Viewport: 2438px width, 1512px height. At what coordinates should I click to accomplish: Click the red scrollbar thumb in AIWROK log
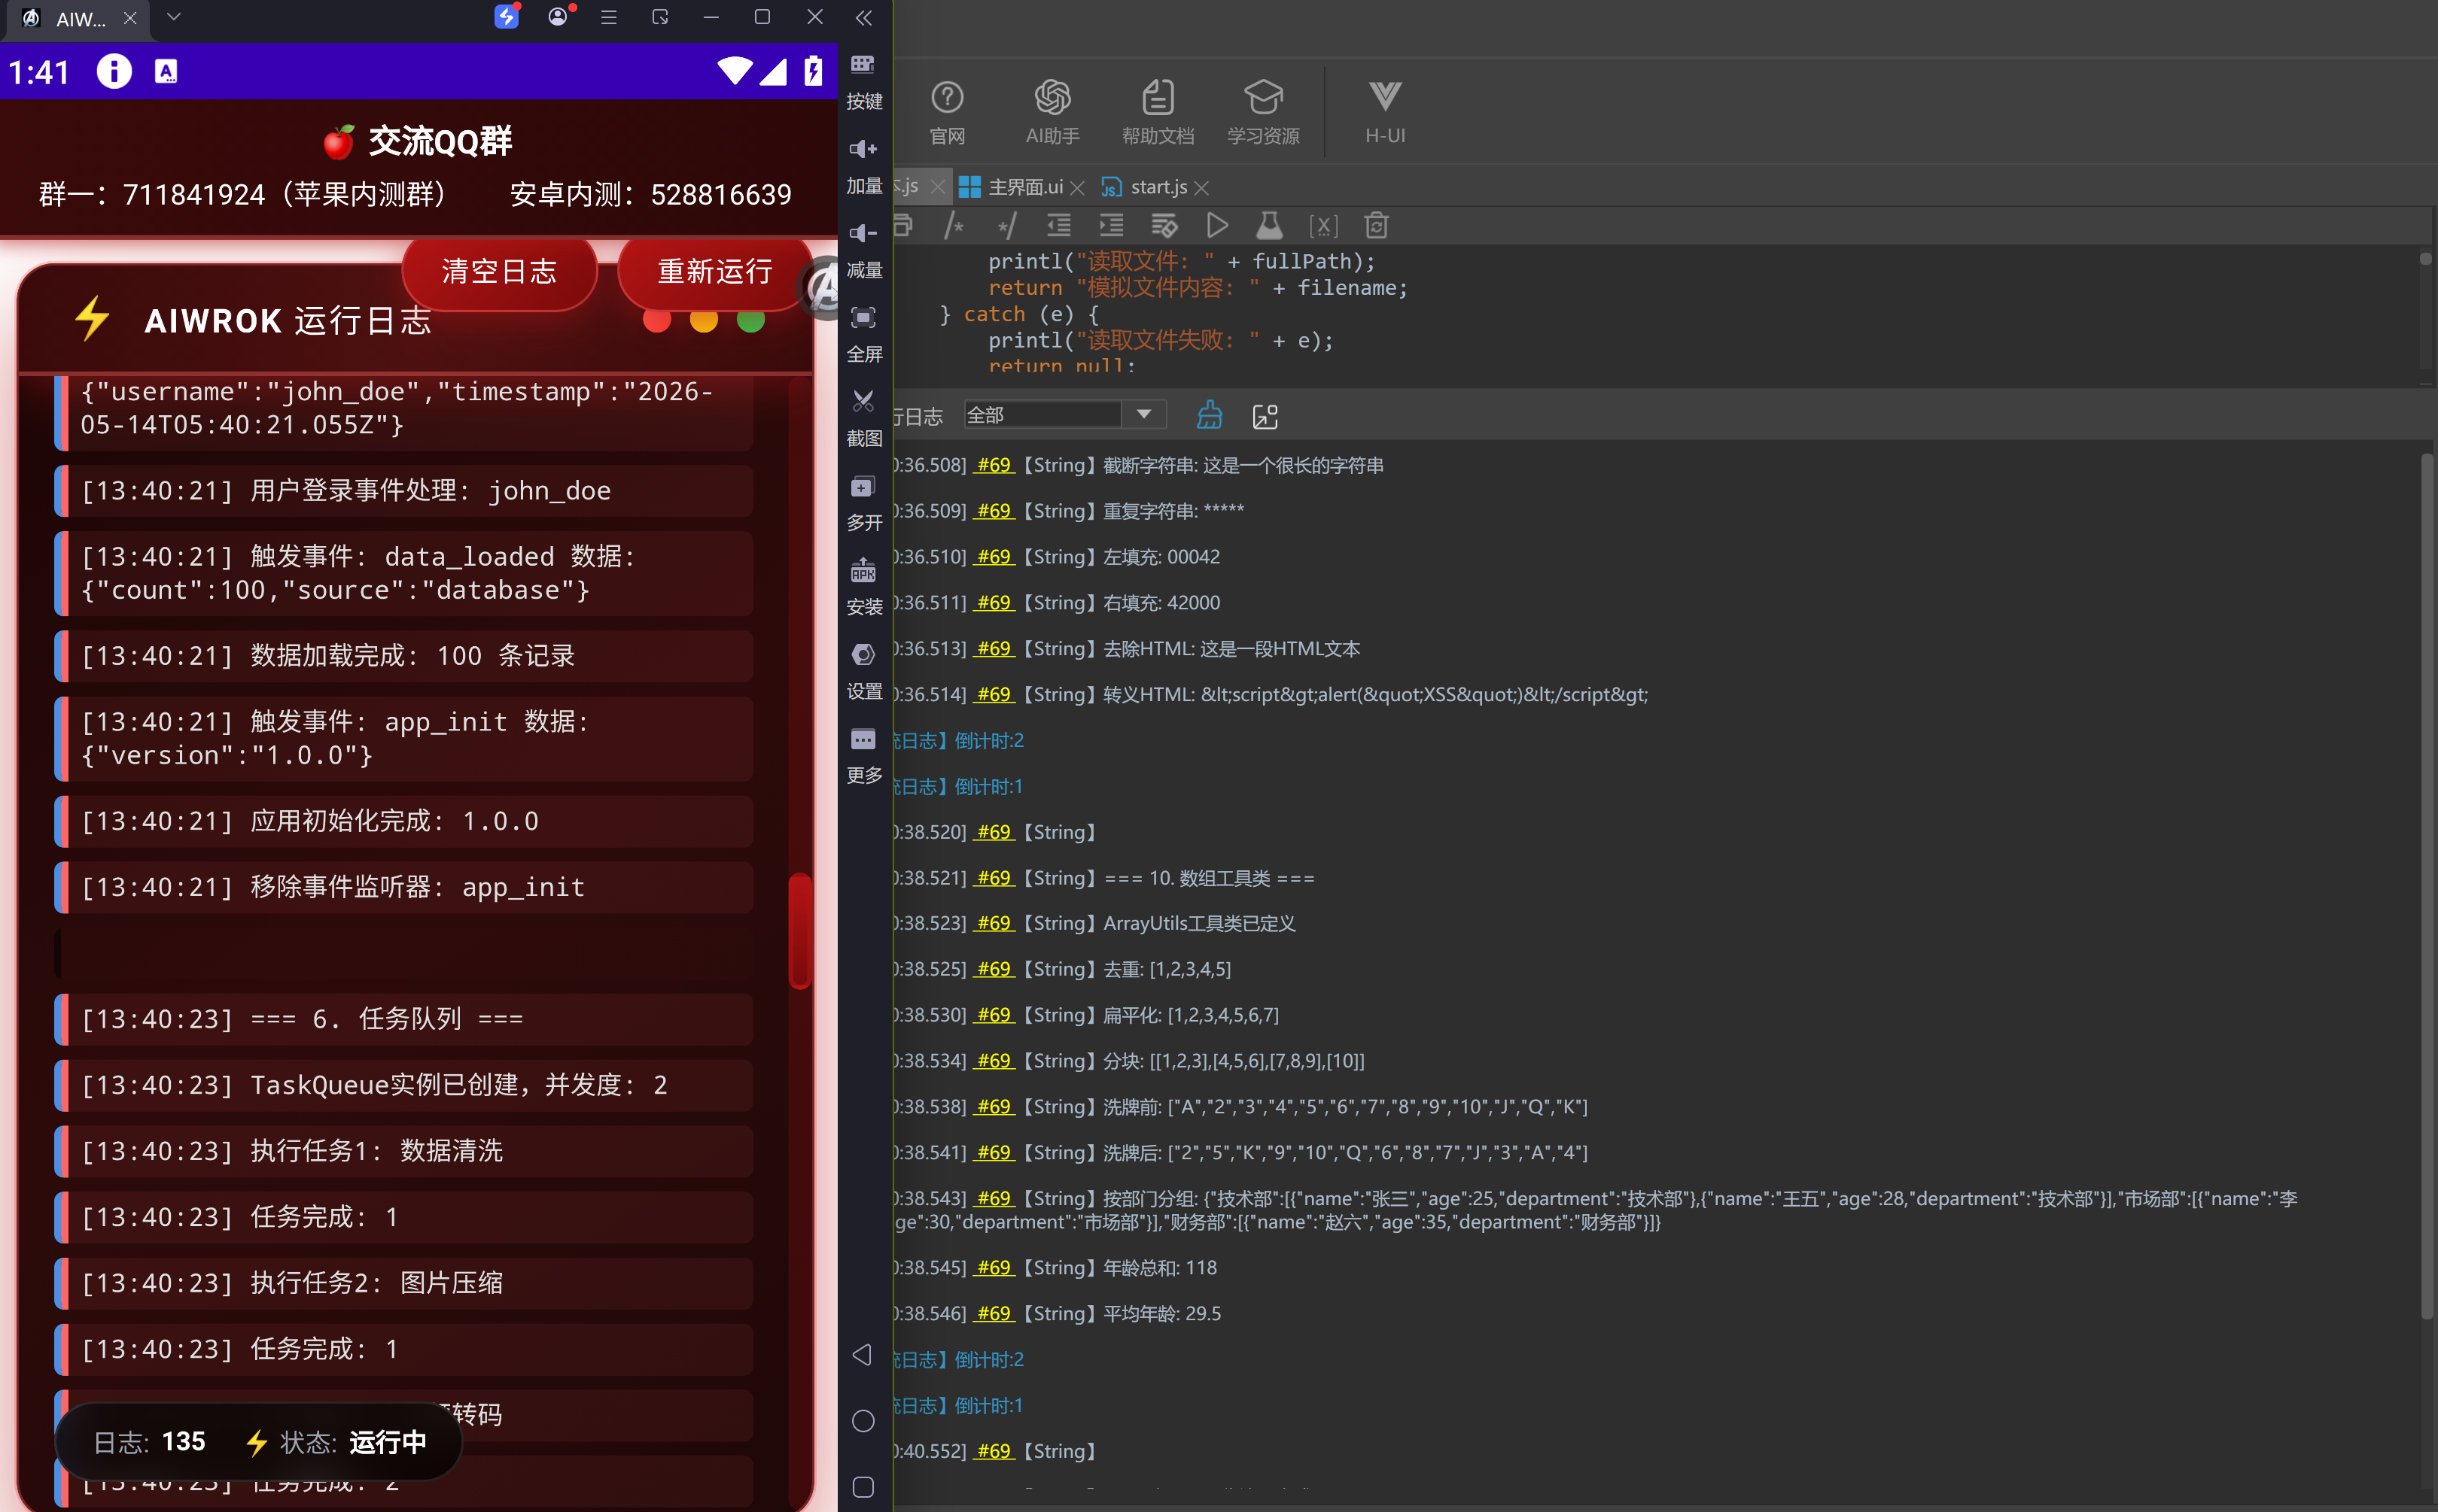tap(799, 931)
